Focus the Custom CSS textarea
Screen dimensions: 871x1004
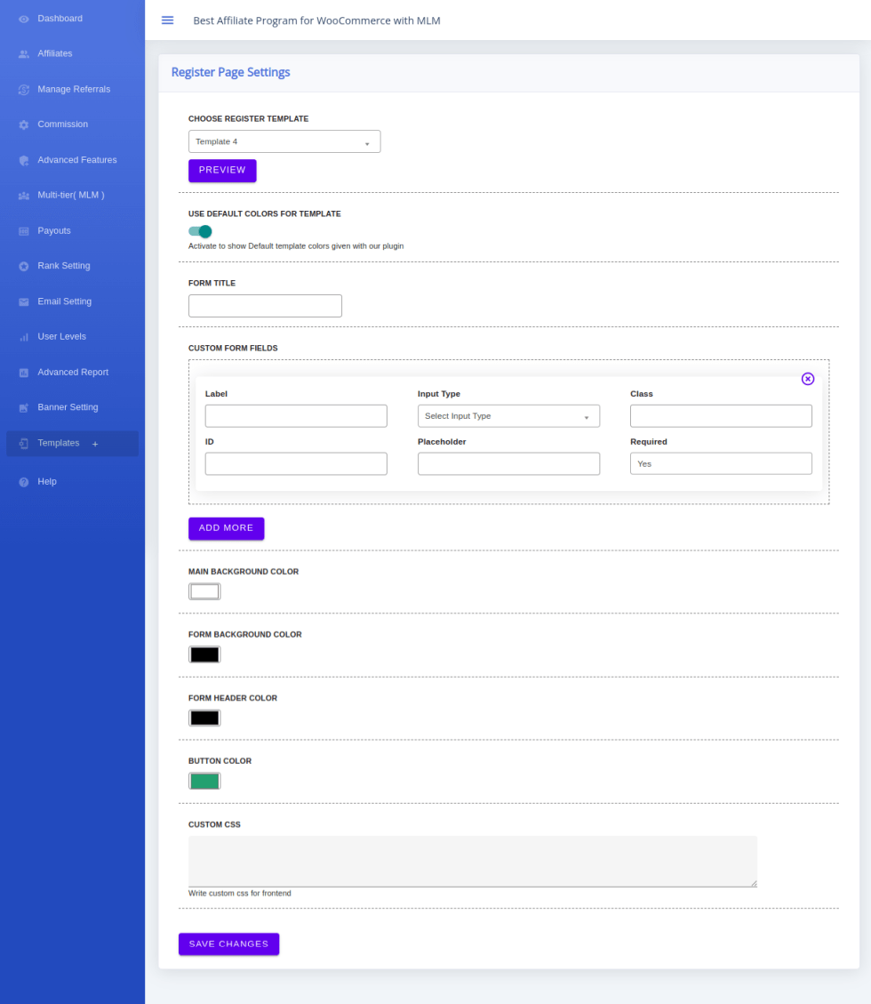pos(472,861)
